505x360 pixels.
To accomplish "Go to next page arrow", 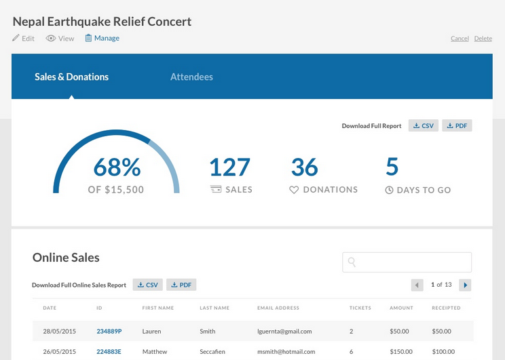I will [x=465, y=285].
